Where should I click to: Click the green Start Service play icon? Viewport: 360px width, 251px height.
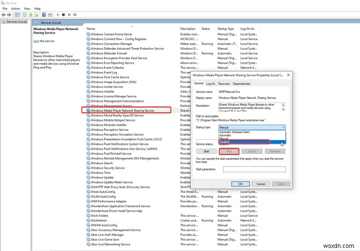[58, 15]
